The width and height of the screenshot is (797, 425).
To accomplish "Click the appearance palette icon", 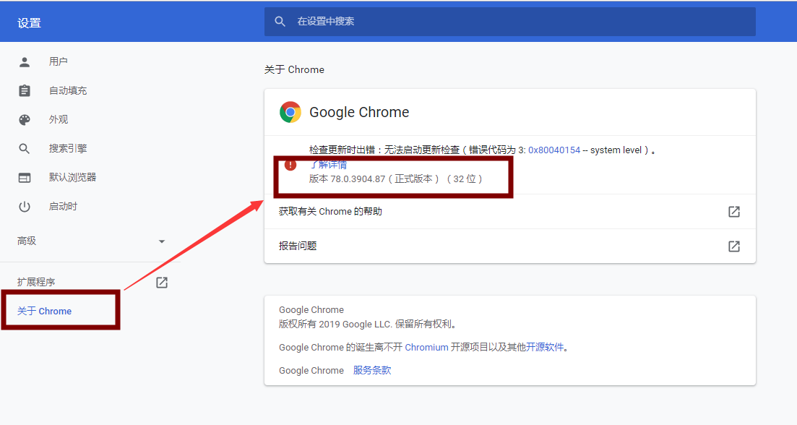I will [x=25, y=119].
